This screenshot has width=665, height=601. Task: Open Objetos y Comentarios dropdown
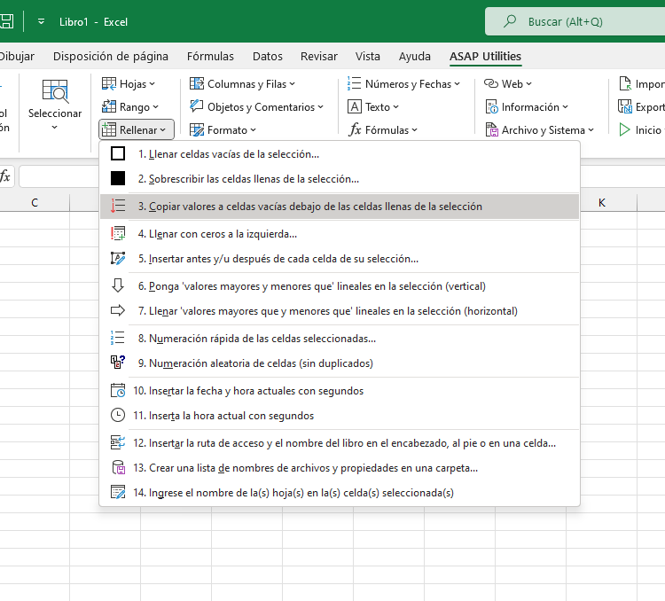coord(256,107)
